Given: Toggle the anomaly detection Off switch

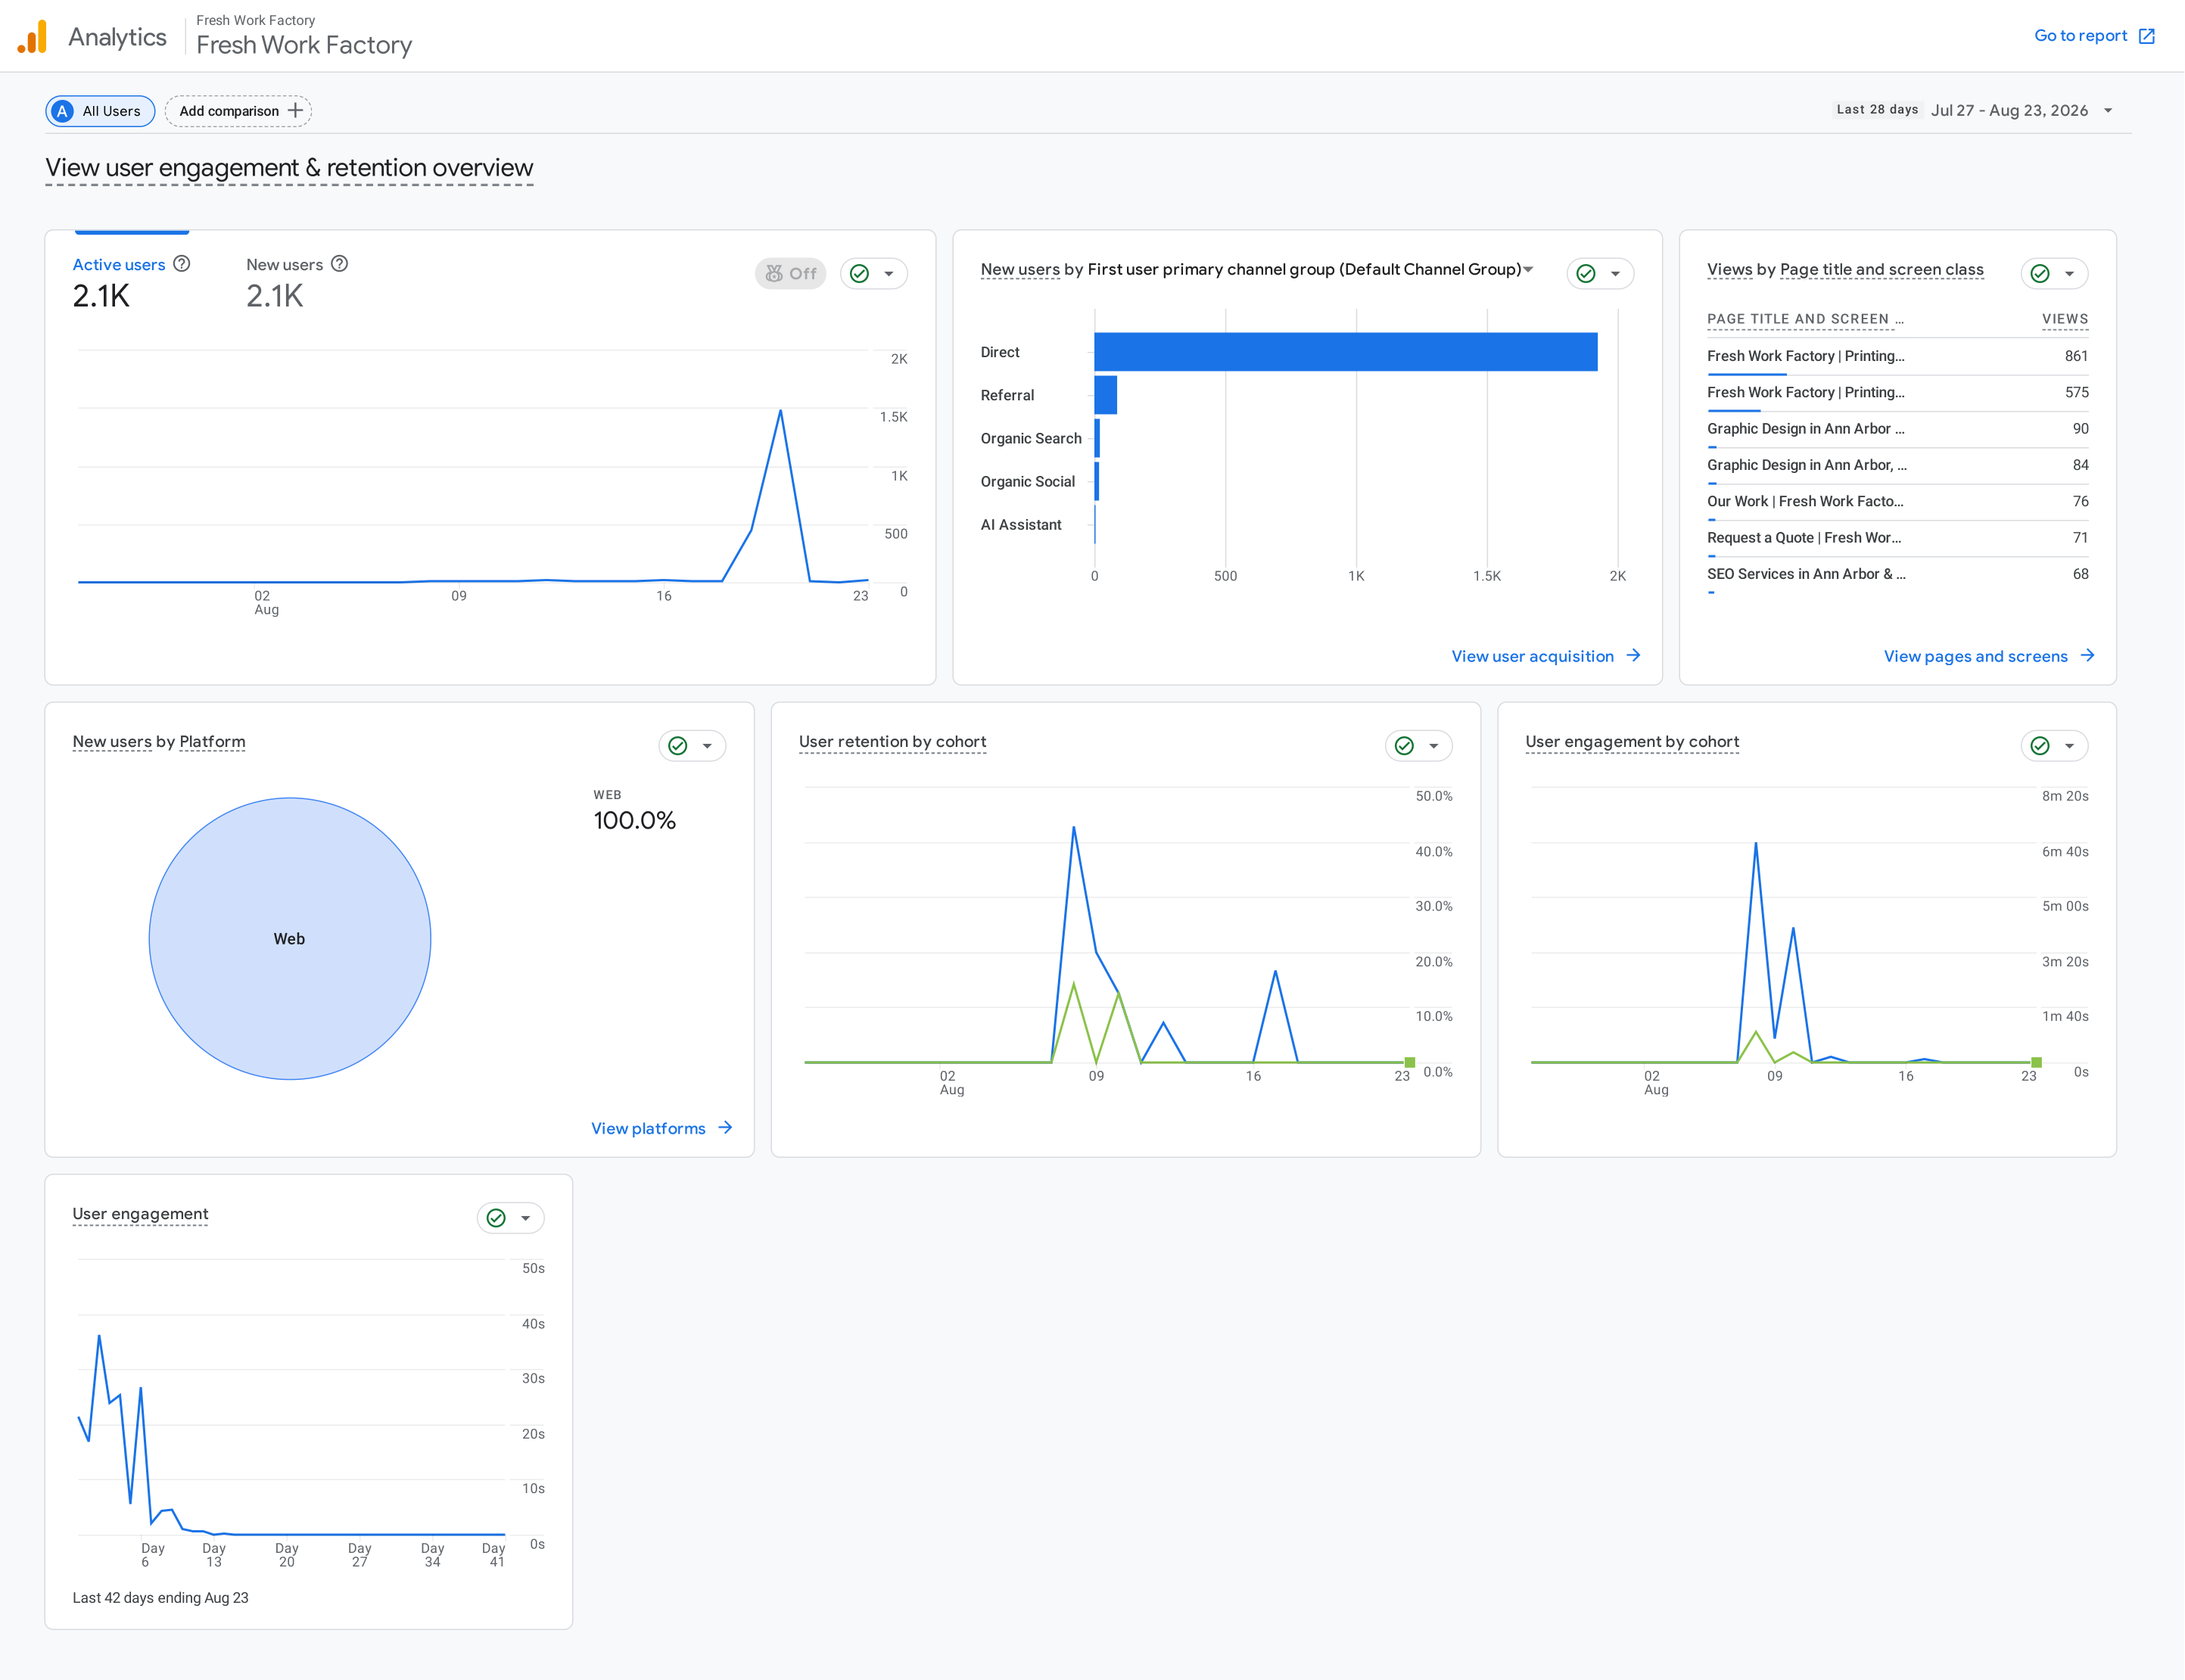Looking at the screenshot, I should pos(790,274).
